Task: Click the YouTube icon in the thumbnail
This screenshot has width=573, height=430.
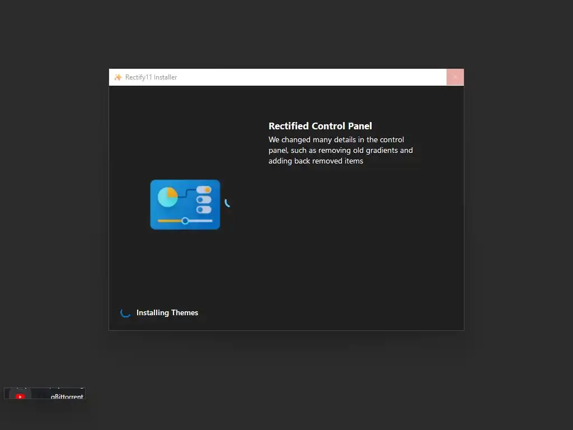Action: [21, 396]
